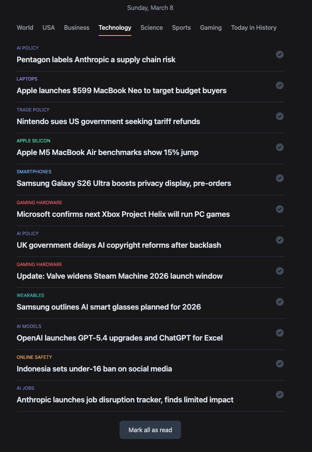
Task: Mark the Pentagon Anthropic article as read
Action: 280,55
